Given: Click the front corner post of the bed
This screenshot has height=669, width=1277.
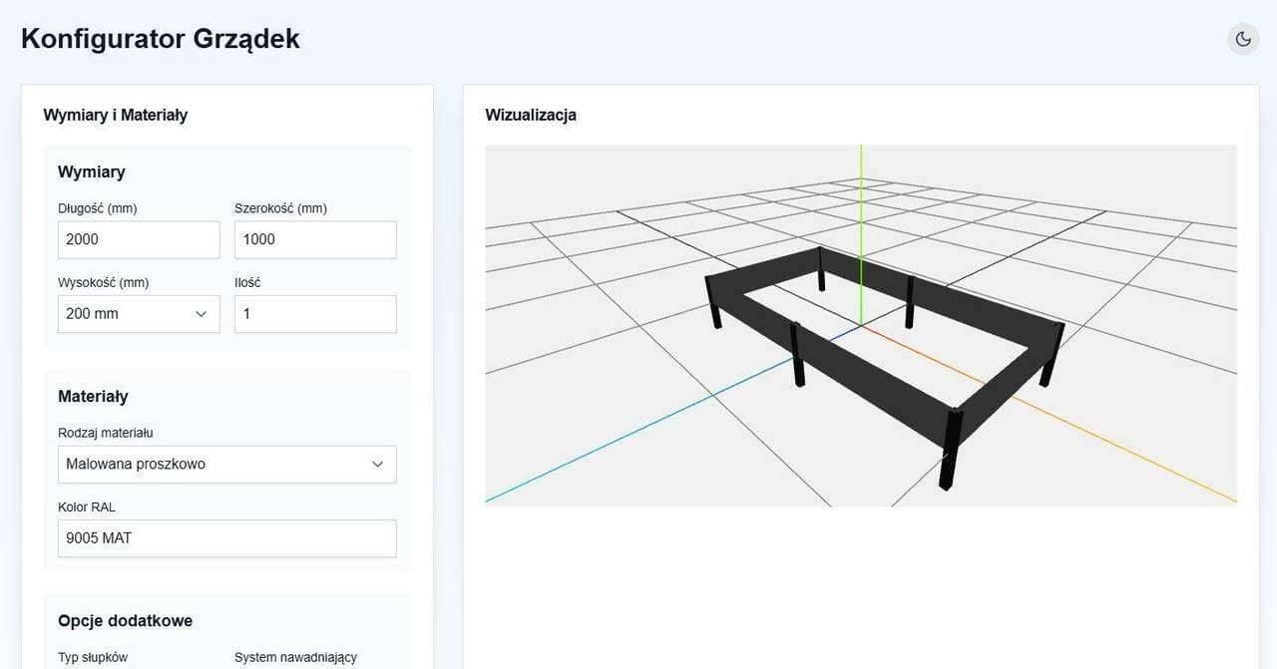Looking at the screenshot, I should coord(951,449).
